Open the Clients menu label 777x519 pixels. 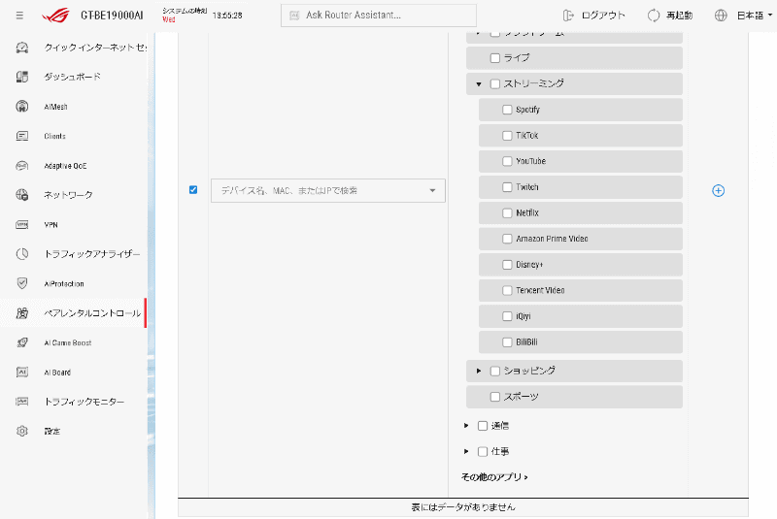54,136
